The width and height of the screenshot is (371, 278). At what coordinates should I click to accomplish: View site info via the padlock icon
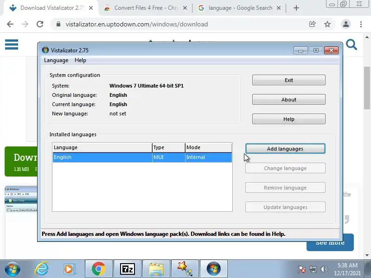tap(58, 24)
